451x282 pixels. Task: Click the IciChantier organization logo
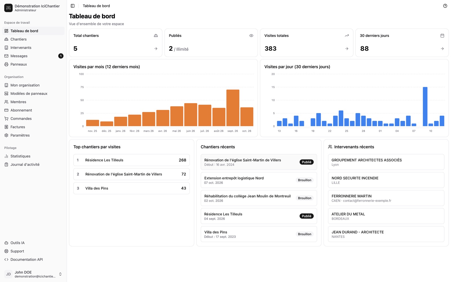tap(8, 8)
